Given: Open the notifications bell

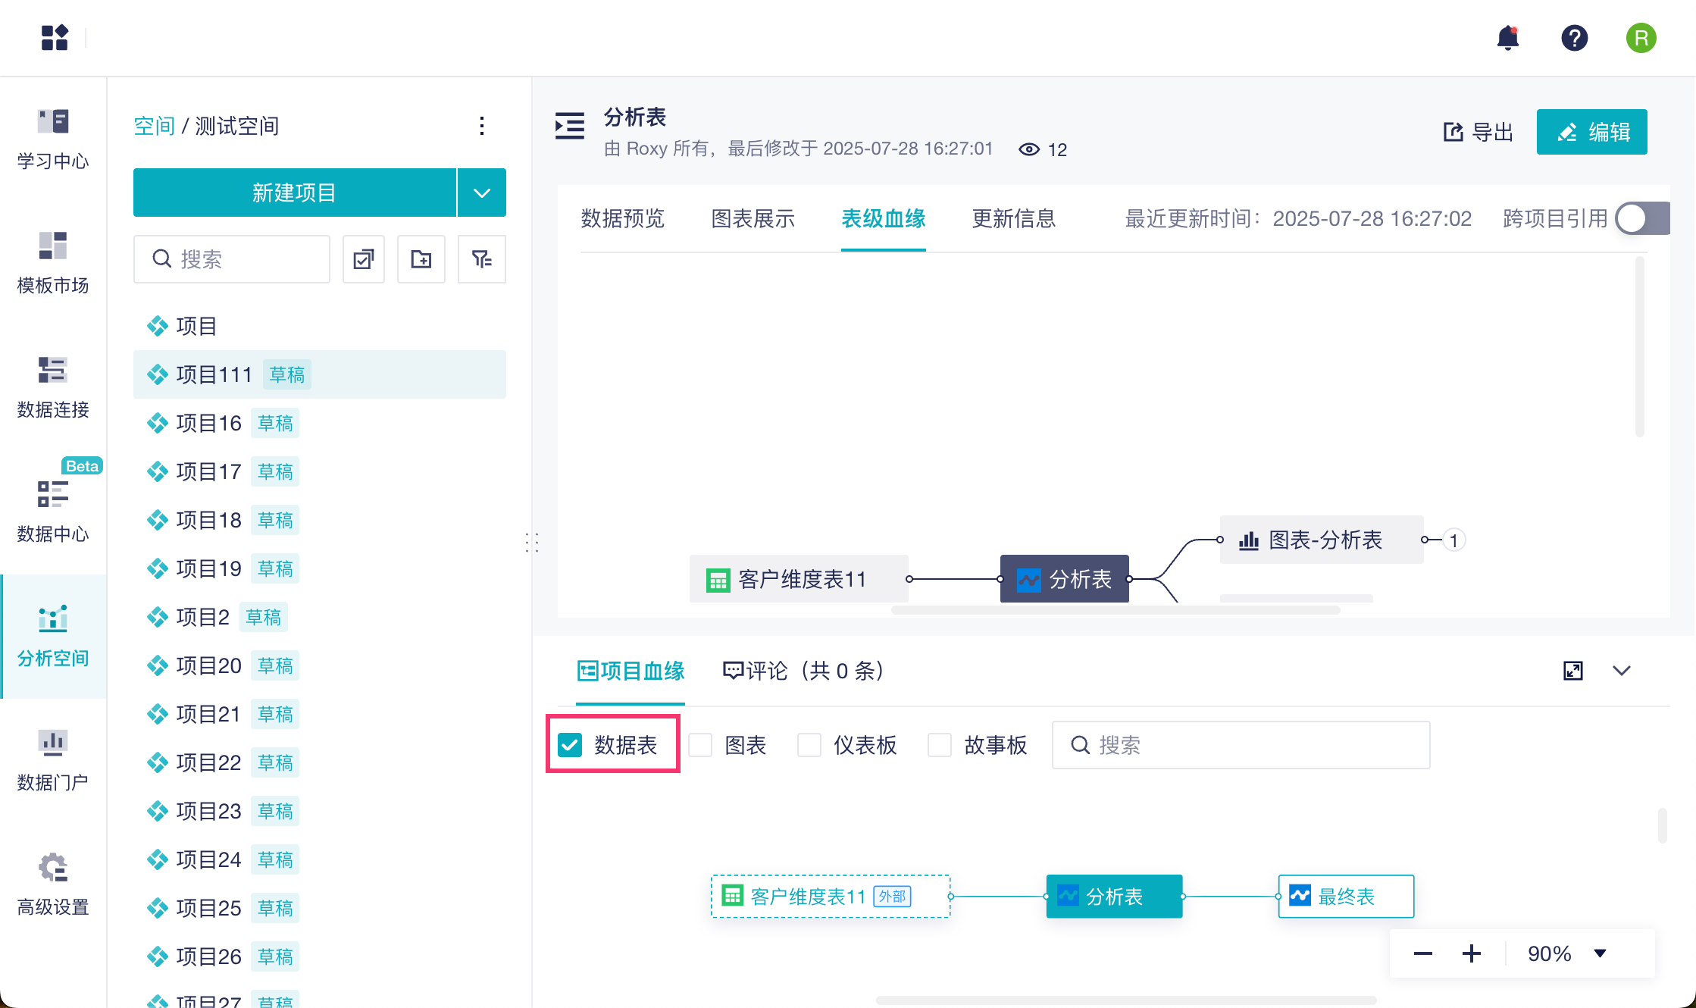Looking at the screenshot, I should (x=1507, y=38).
